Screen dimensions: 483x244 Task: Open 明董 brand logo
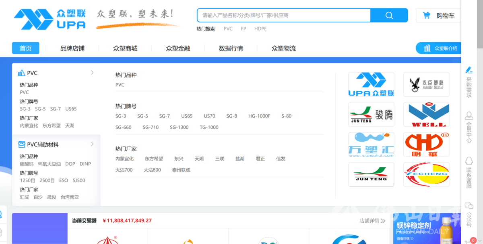pyautogui.click(x=426, y=144)
